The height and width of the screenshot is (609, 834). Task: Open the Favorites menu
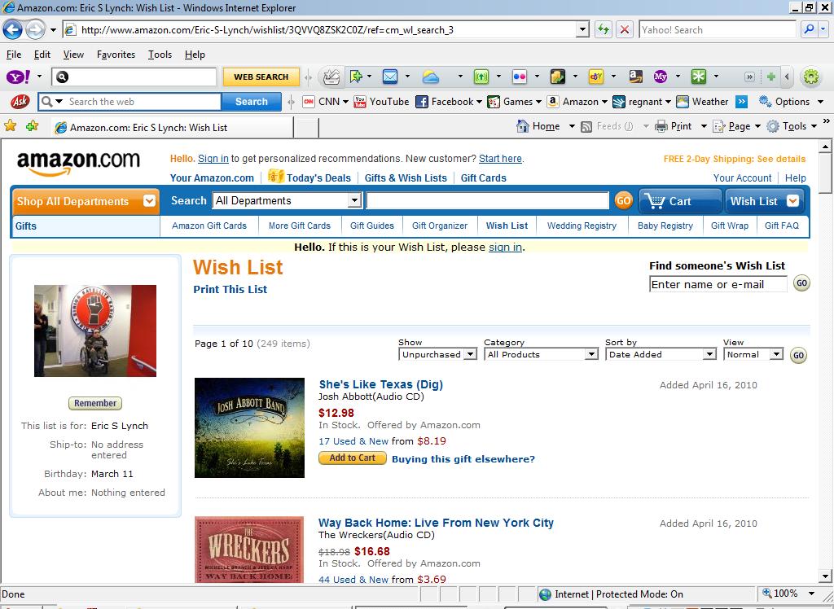[x=116, y=55]
